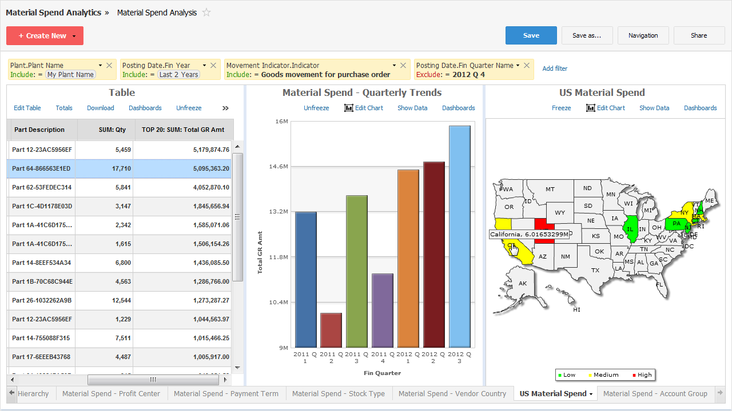Screen dimensions: 732x411
Task: Remove the Plant Name filter with its X
Action: point(109,66)
